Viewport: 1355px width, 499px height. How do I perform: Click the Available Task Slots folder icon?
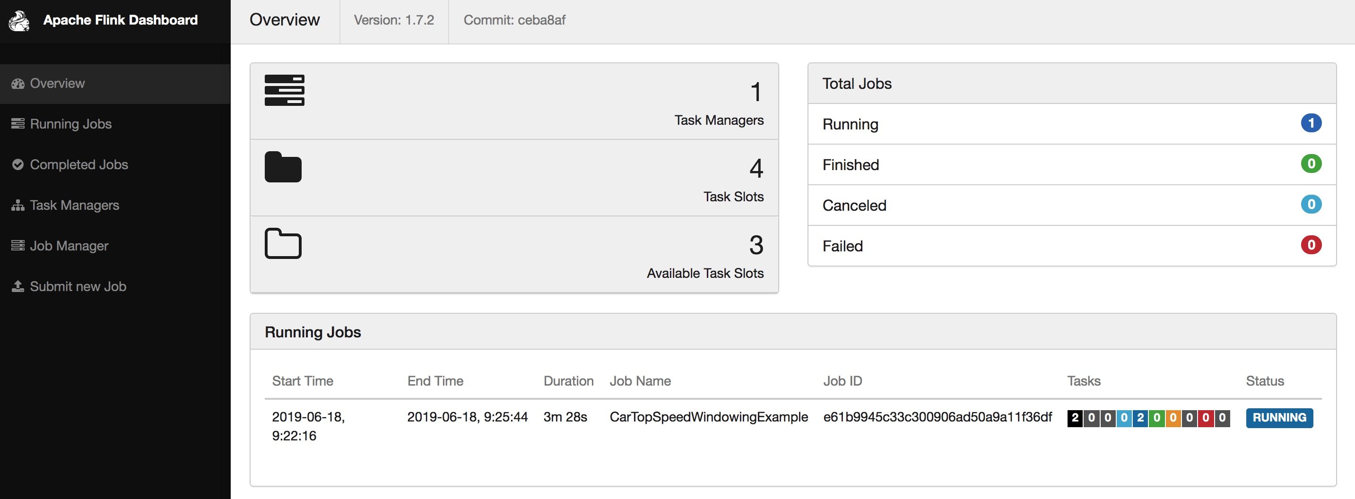click(282, 243)
